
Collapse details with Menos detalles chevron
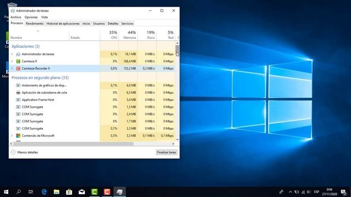(13, 152)
